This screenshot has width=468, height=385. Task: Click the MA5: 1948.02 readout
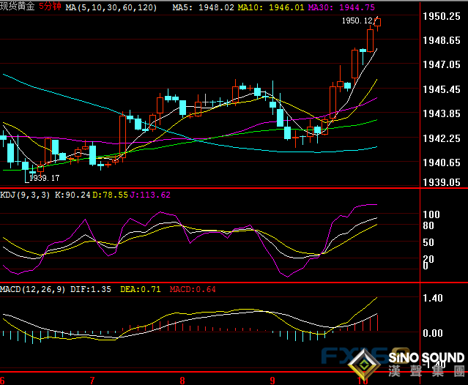click(x=203, y=7)
